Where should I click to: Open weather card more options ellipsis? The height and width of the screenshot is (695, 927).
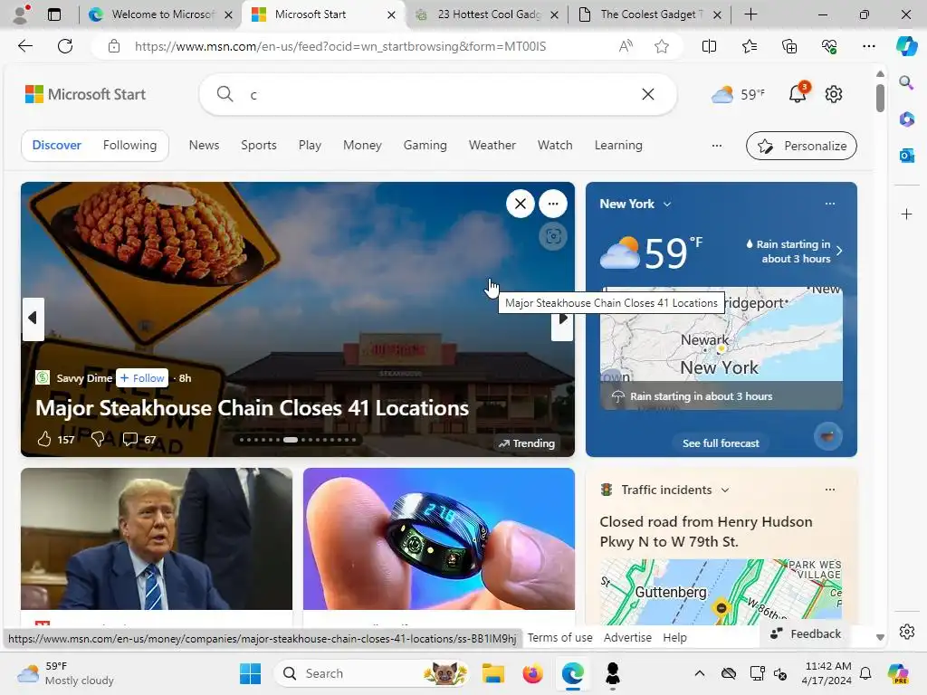830,204
